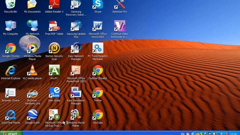Select the VLC media player shortcut
Screen dimensions: 240x135
pyautogui.click(x=32, y=70)
